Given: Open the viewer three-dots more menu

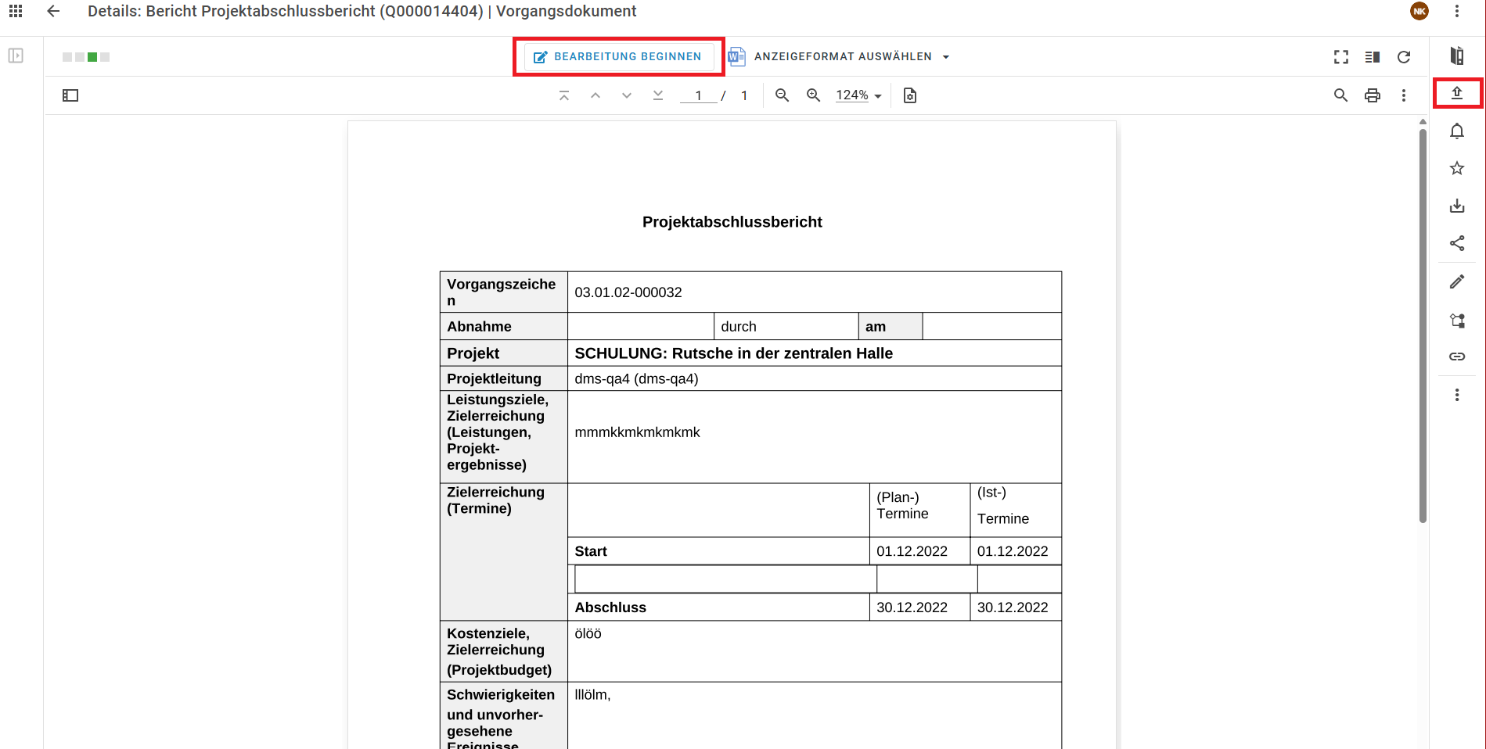Looking at the screenshot, I should tap(1403, 95).
